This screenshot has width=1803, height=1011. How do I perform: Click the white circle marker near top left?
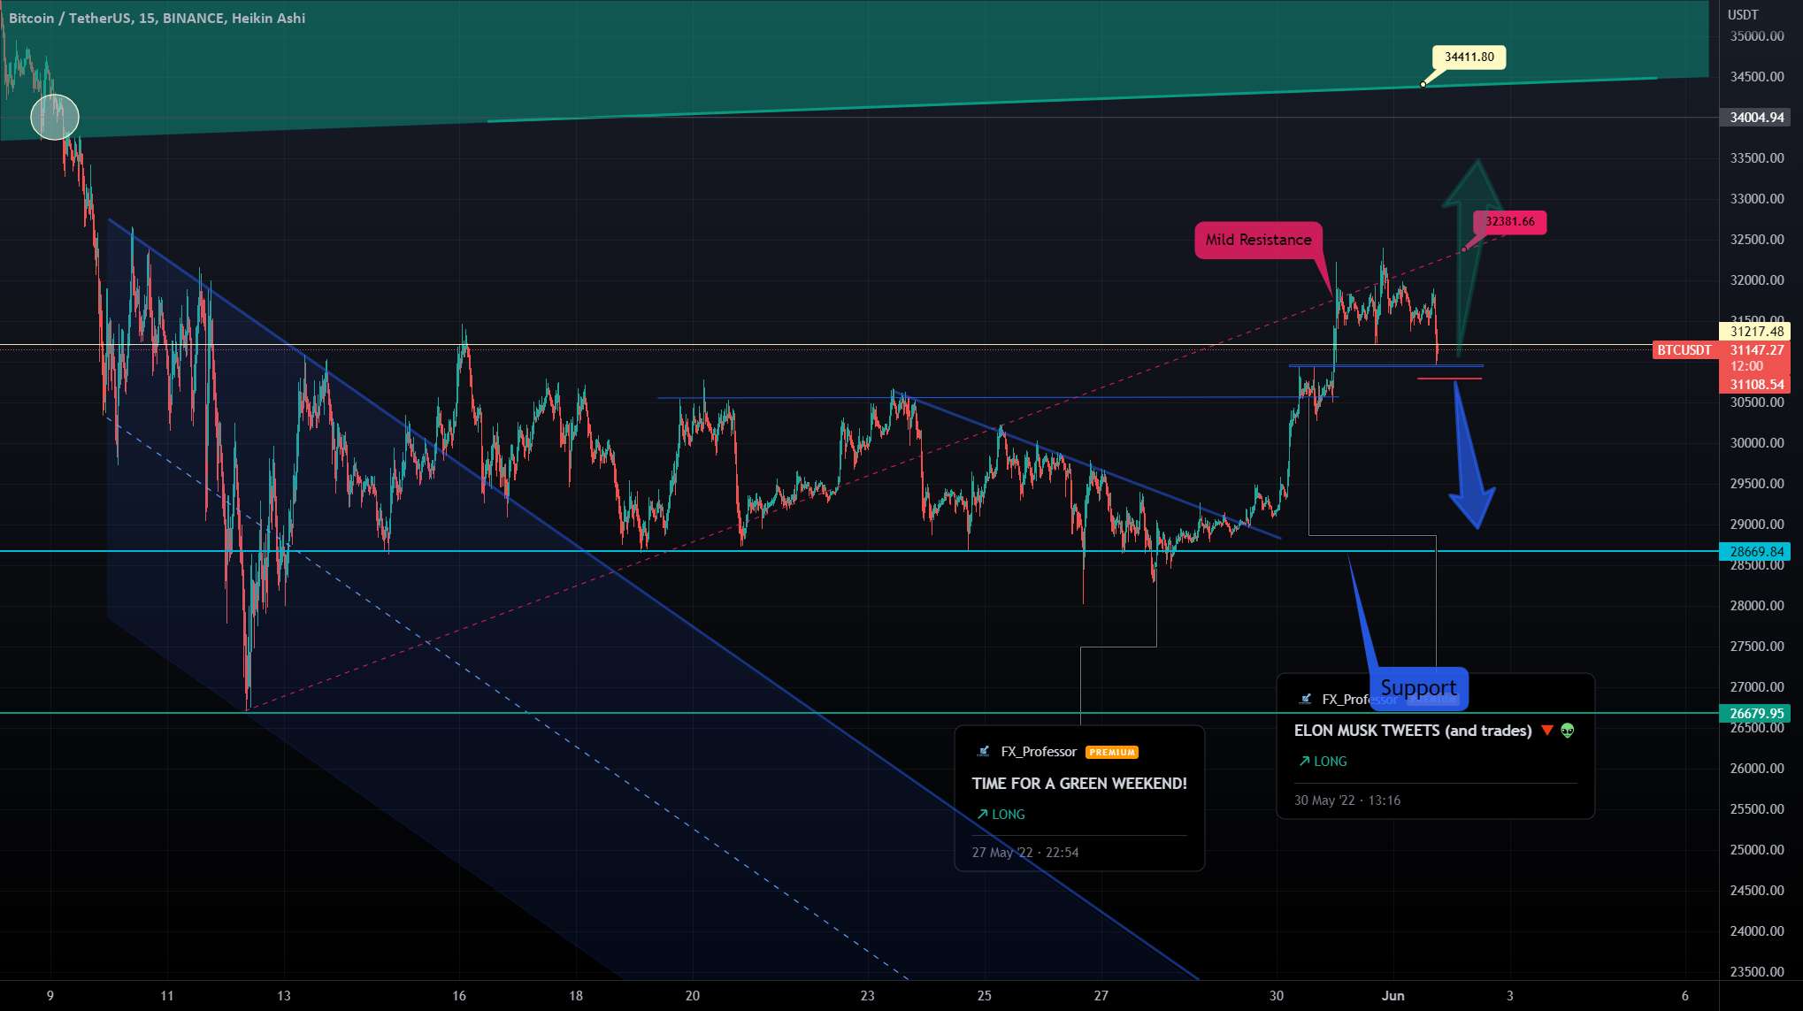click(55, 117)
